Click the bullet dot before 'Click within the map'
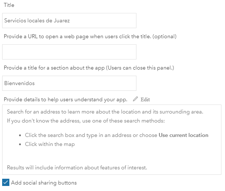225x191 pixels. coord(20,145)
